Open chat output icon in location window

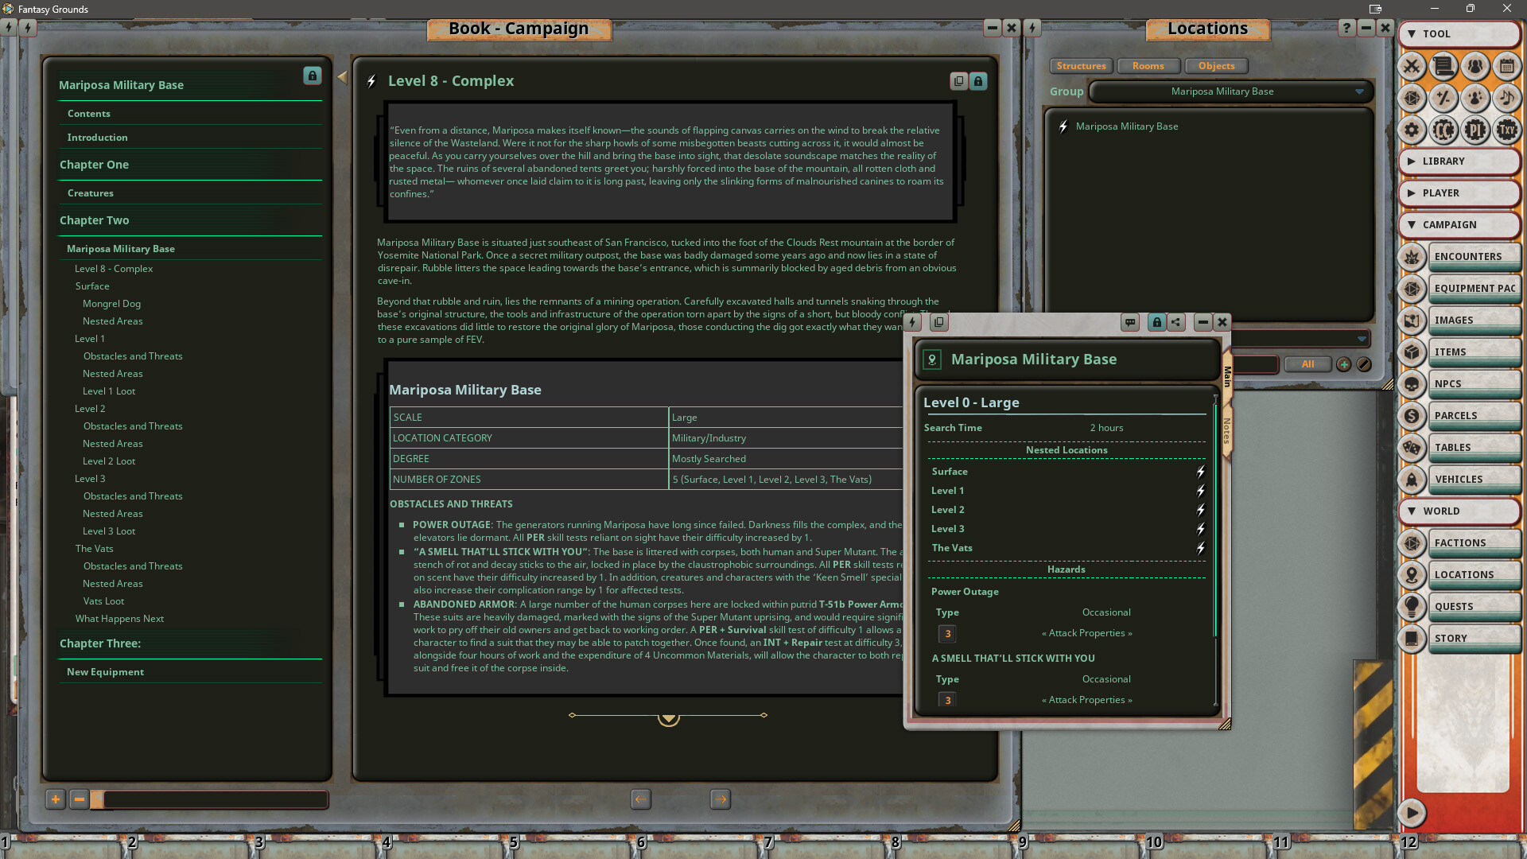(x=1130, y=322)
